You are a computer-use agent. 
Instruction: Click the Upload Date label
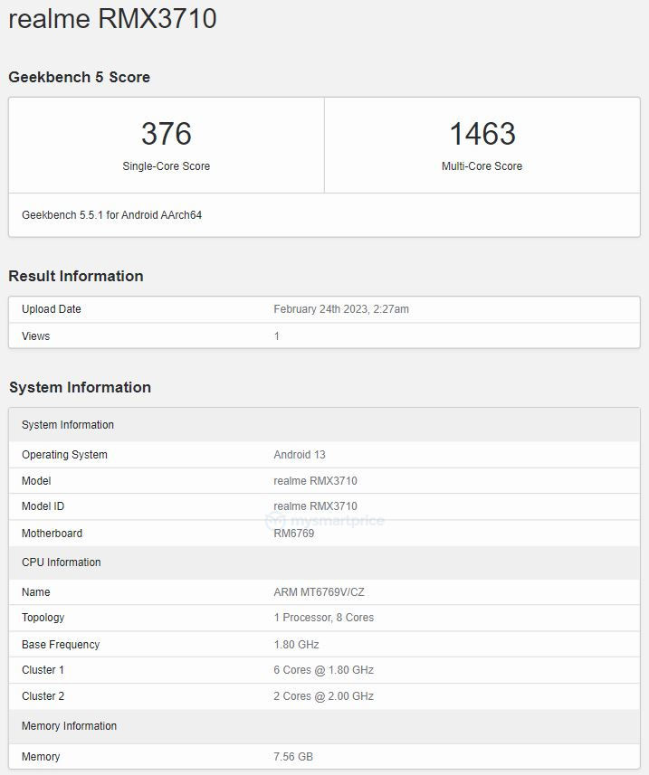52,309
